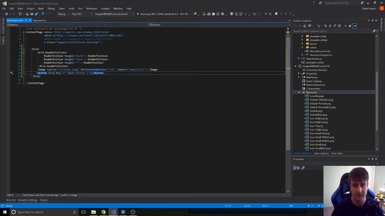Open the Tools menu
385x216 pixels.
click(x=71, y=8)
